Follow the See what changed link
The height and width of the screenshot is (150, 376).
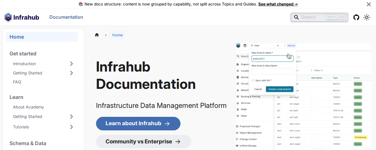point(278,4)
